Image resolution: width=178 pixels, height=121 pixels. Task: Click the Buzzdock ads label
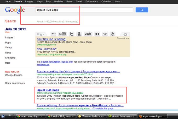[123, 38]
